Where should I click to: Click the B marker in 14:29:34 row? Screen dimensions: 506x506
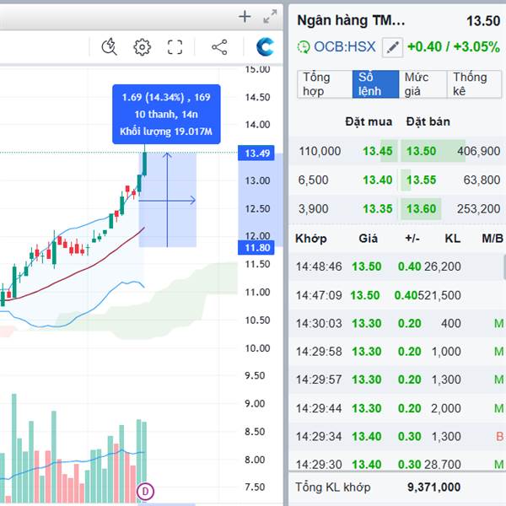pos(499,437)
